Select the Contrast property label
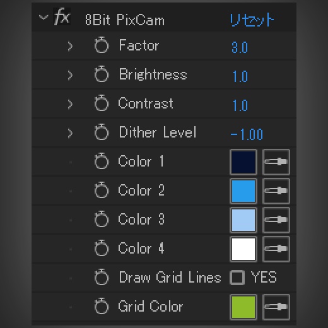The image size is (328, 328). point(146,103)
